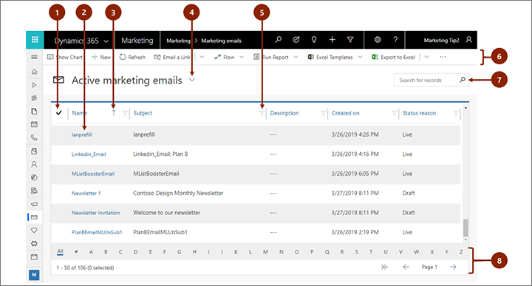This screenshot has width=532, height=286.
Task: Select the All alphabet filter
Action: click(60, 251)
